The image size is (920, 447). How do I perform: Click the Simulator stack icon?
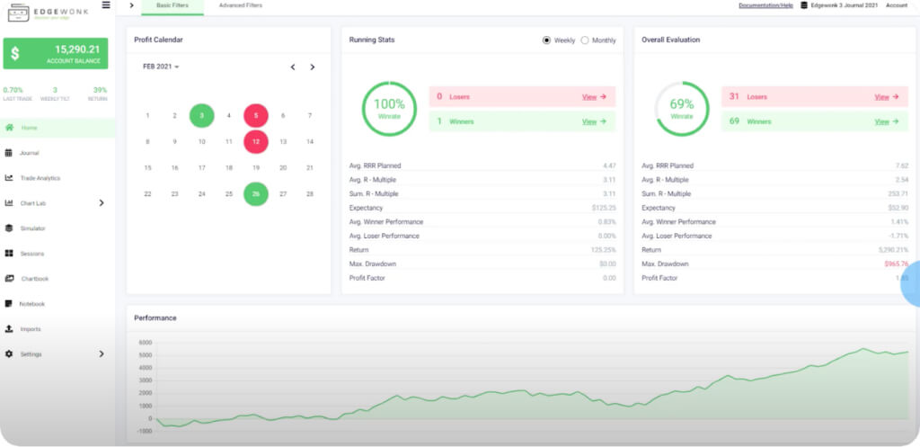9,228
